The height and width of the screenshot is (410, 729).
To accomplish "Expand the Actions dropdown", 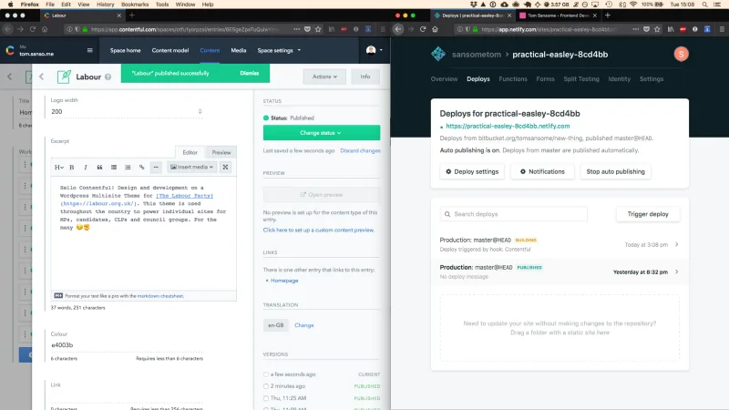I will click(324, 77).
